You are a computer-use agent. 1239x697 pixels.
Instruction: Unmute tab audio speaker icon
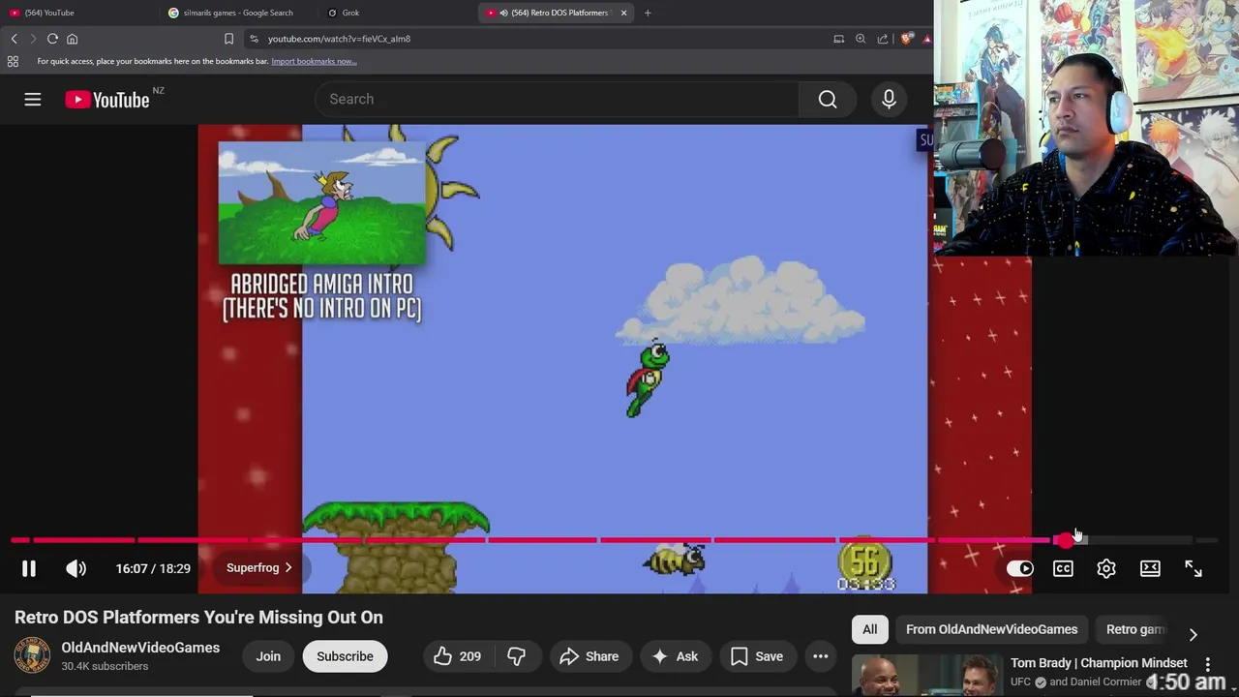503,13
